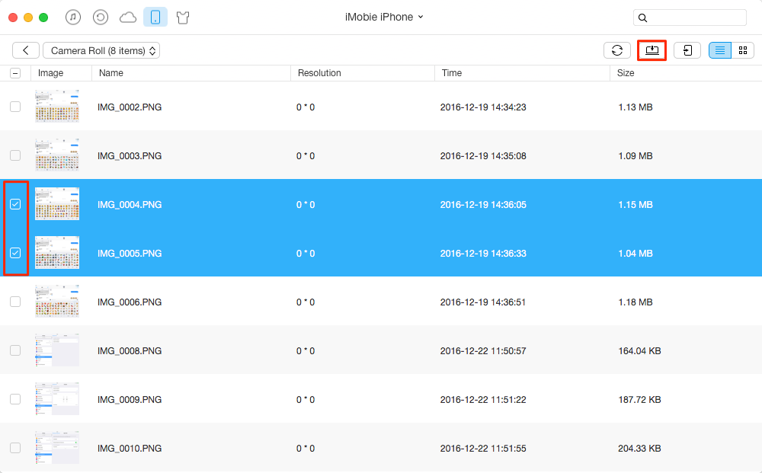
Task: Go back with the left arrow button
Action: click(x=26, y=50)
